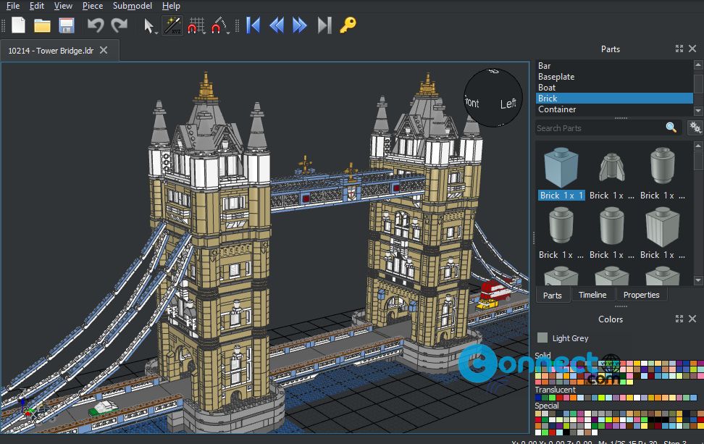704x444 pixels.
Task: Jump to the first building step
Action: pos(253,25)
